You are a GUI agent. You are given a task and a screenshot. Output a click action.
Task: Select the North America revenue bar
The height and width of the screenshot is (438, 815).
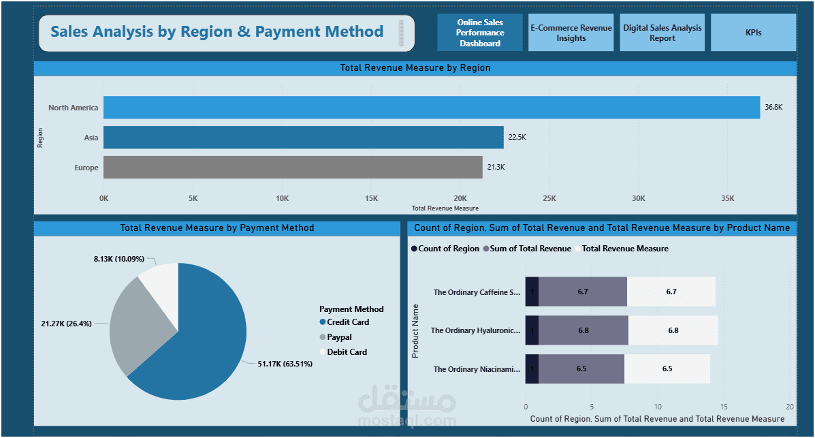coord(432,107)
